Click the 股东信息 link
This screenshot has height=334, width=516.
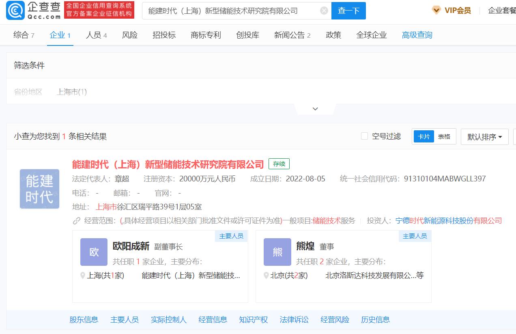click(x=83, y=320)
